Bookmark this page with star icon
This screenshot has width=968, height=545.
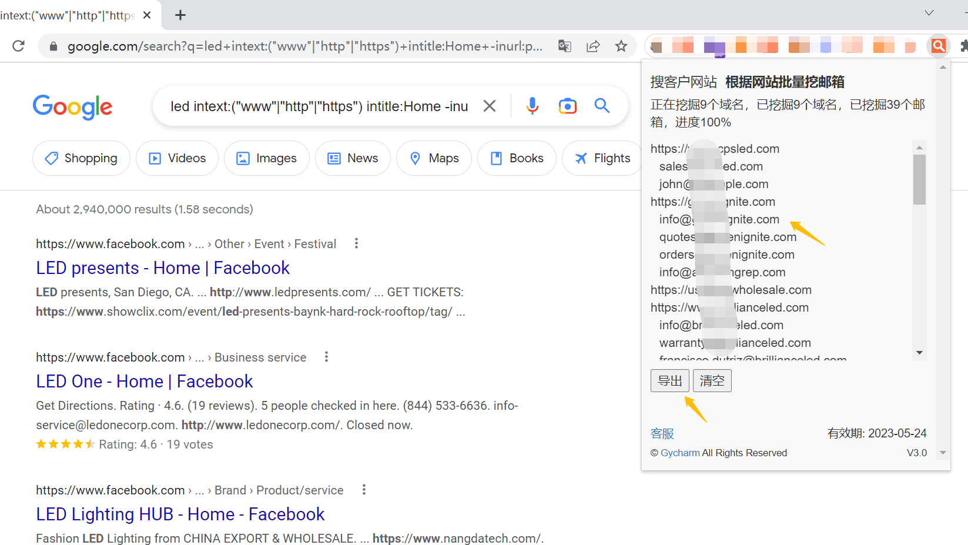[x=621, y=46]
